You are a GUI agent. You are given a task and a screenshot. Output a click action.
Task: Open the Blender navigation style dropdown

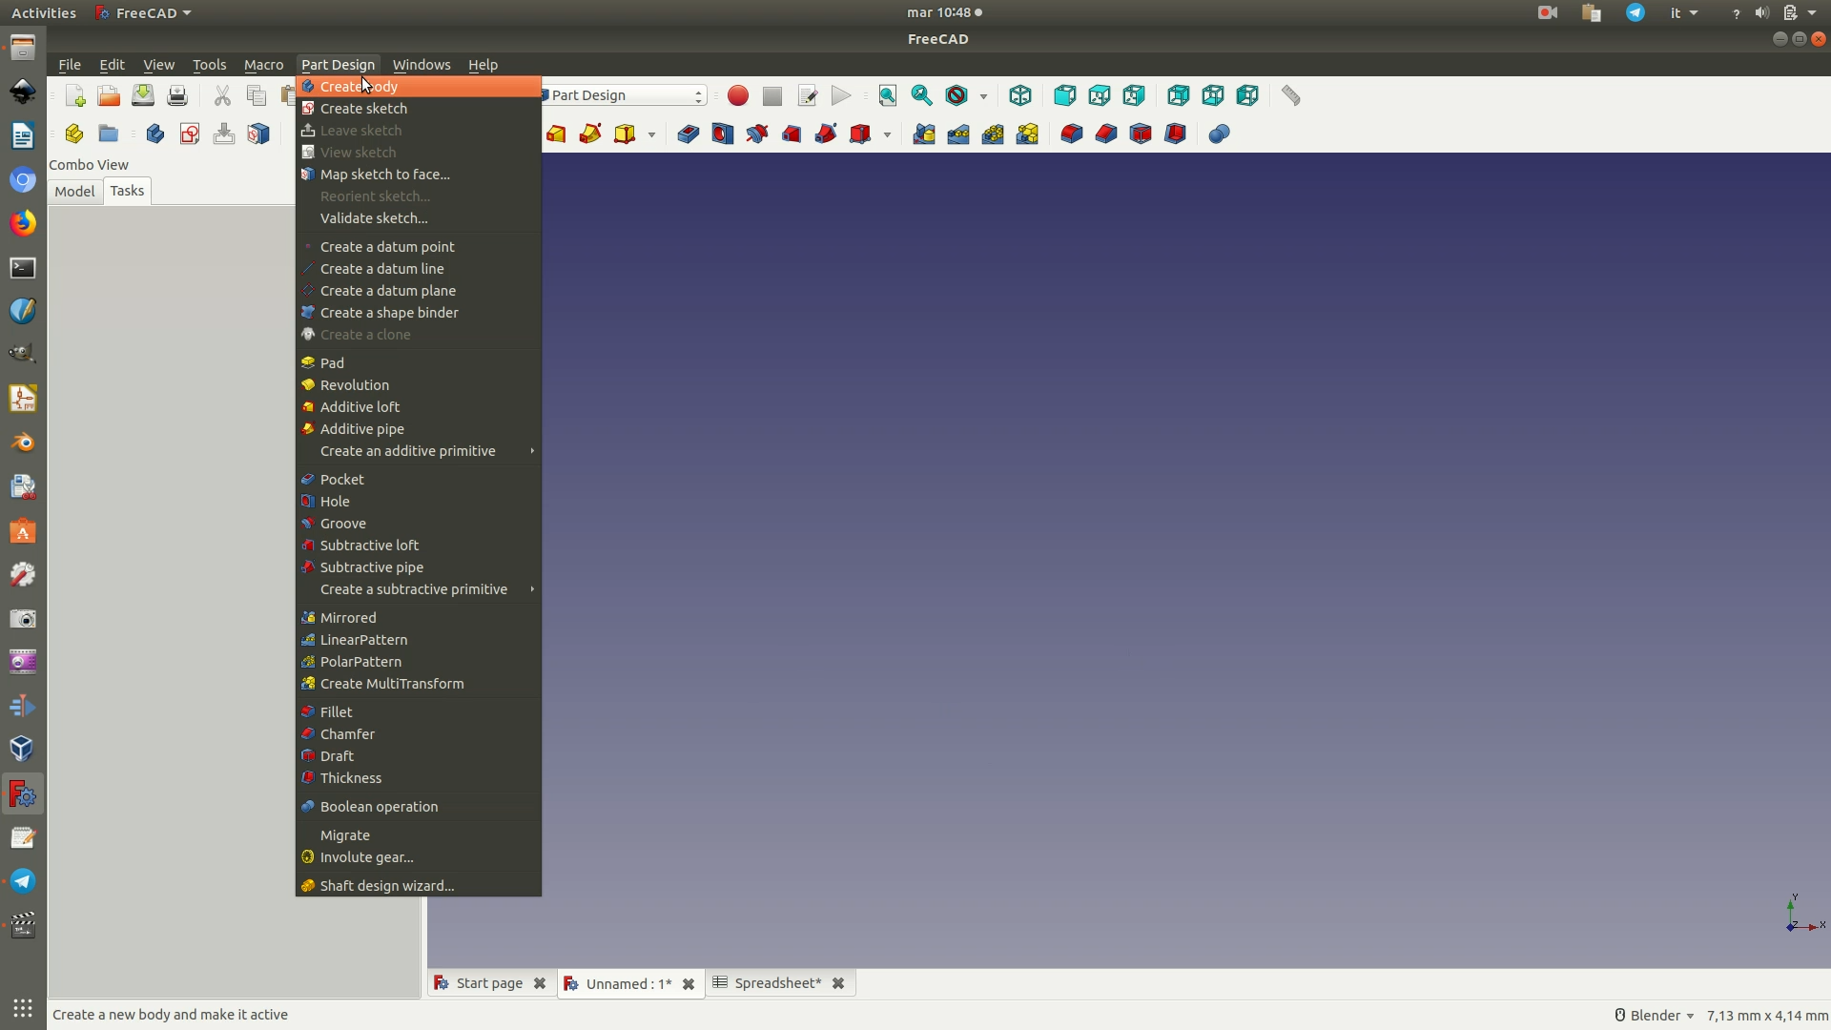pos(1660,1015)
